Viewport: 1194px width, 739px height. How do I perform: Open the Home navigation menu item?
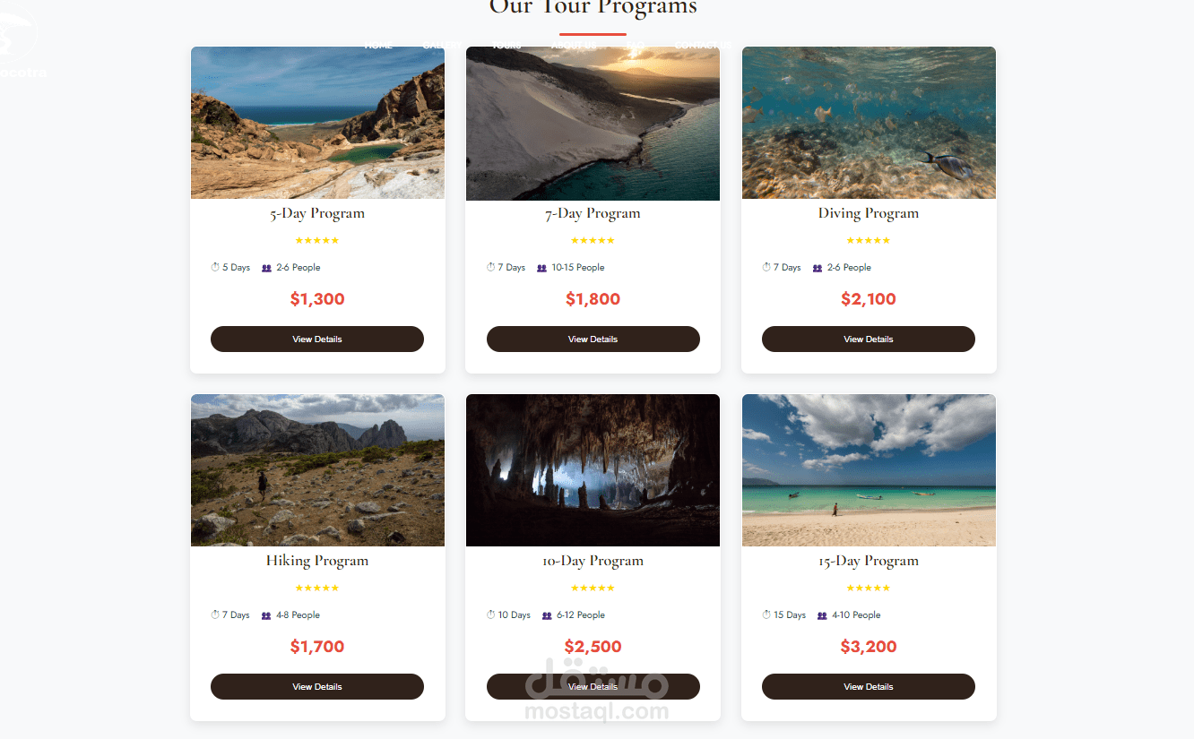pos(378,45)
